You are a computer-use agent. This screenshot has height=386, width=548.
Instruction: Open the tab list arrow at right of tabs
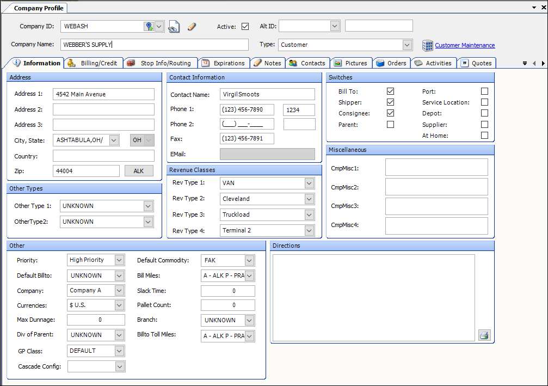click(525, 63)
